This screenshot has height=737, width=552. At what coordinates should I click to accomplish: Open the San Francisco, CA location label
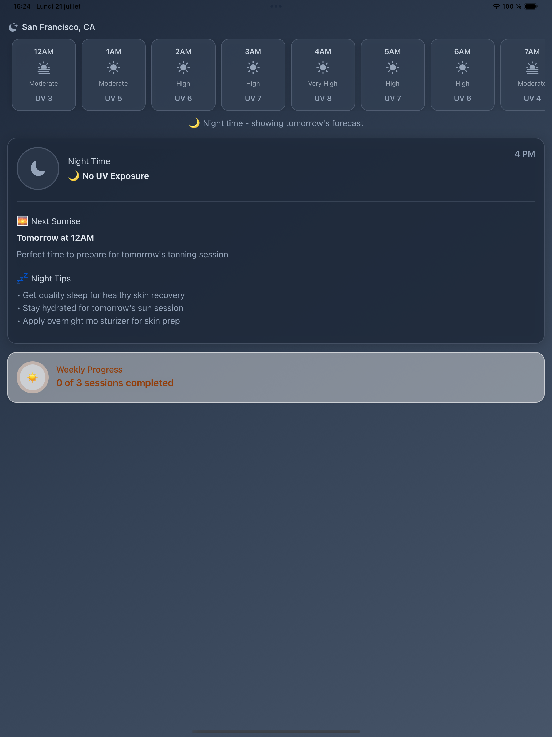pyautogui.click(x=59, y=27)
